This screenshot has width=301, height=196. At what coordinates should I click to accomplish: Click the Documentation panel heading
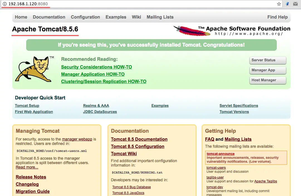(130, 131)
